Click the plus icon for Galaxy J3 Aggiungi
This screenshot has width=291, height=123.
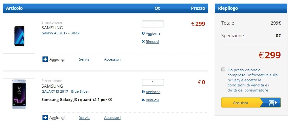coord(45,118)
